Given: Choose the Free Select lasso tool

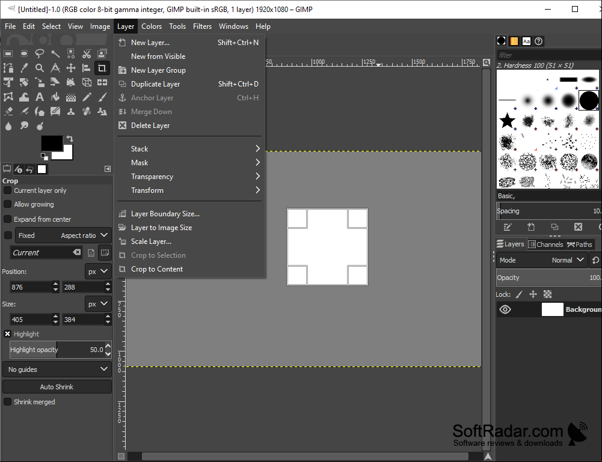Looking at the screenshot, I should (40, 53).
